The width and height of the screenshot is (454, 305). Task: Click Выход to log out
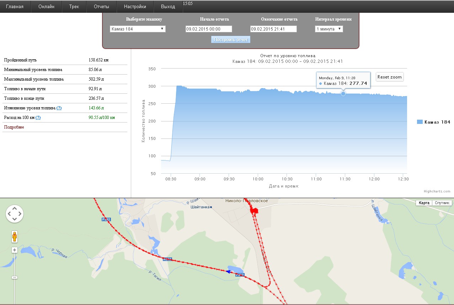tap(168, 7)
